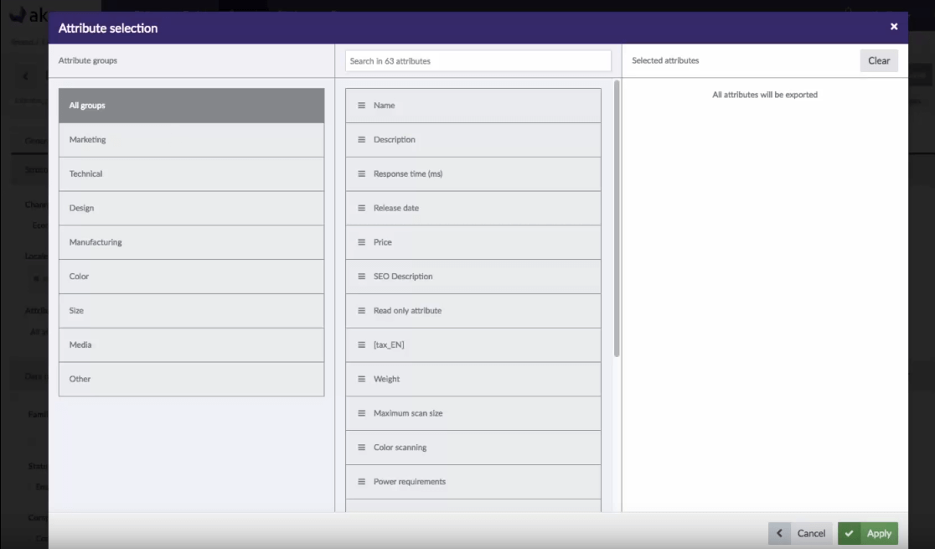Click the Read only attribute row
Viewport: 935px width, 549px height.
473,310
